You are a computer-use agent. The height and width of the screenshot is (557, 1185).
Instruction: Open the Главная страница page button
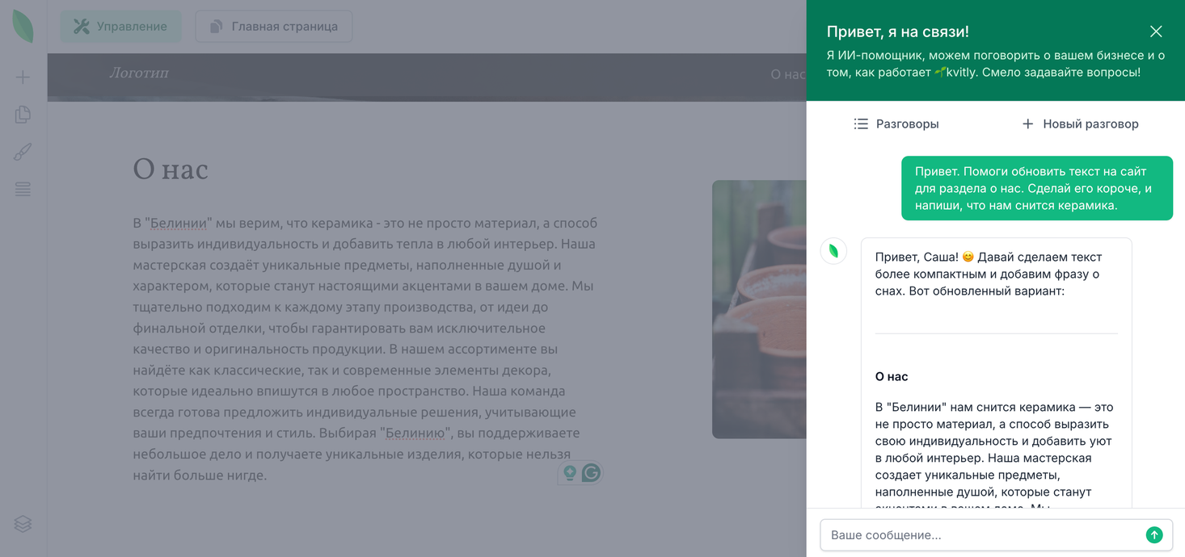(274, 27)
